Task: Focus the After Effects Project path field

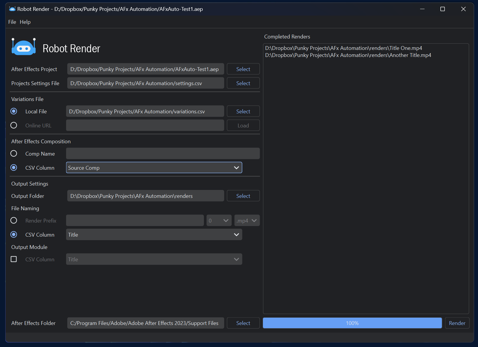Action: point(146,69)
